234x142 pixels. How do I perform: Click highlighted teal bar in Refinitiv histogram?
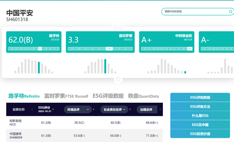click(x=39, y=68)
